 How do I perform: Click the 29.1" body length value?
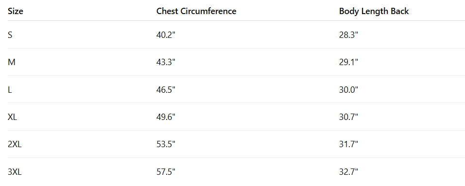[349, 62]
